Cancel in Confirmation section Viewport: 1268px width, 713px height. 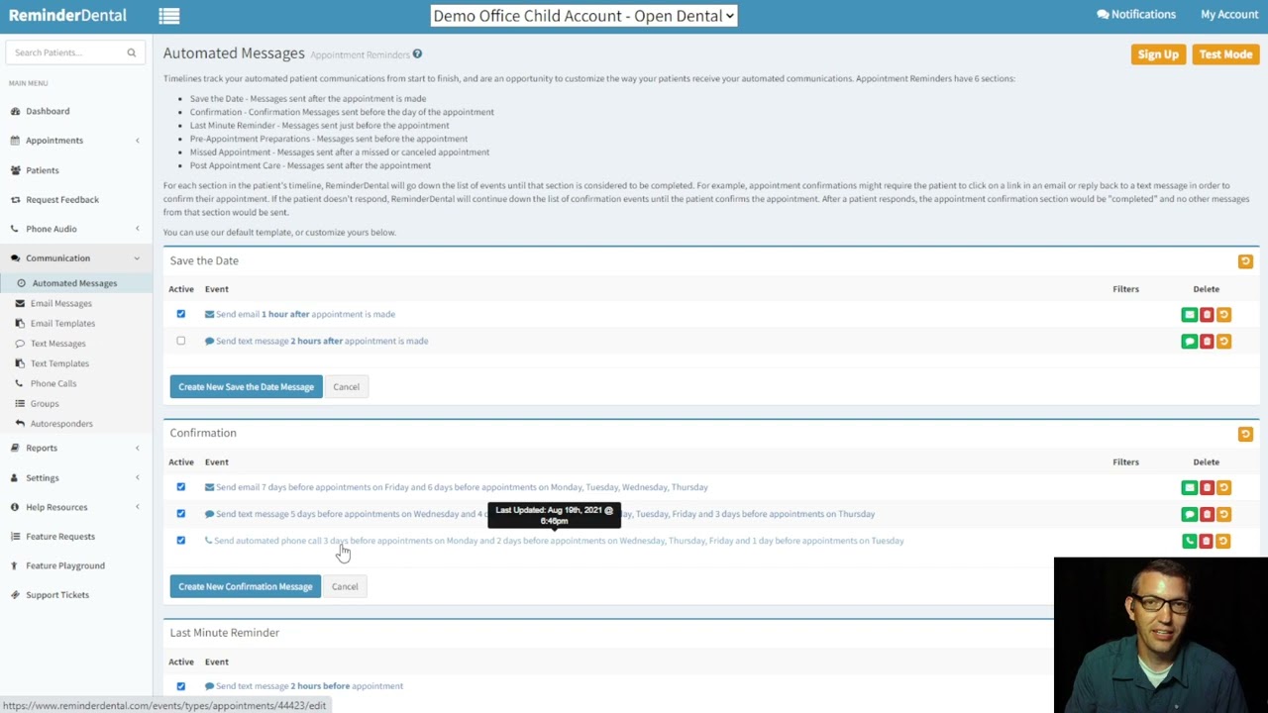click(345, 587)
